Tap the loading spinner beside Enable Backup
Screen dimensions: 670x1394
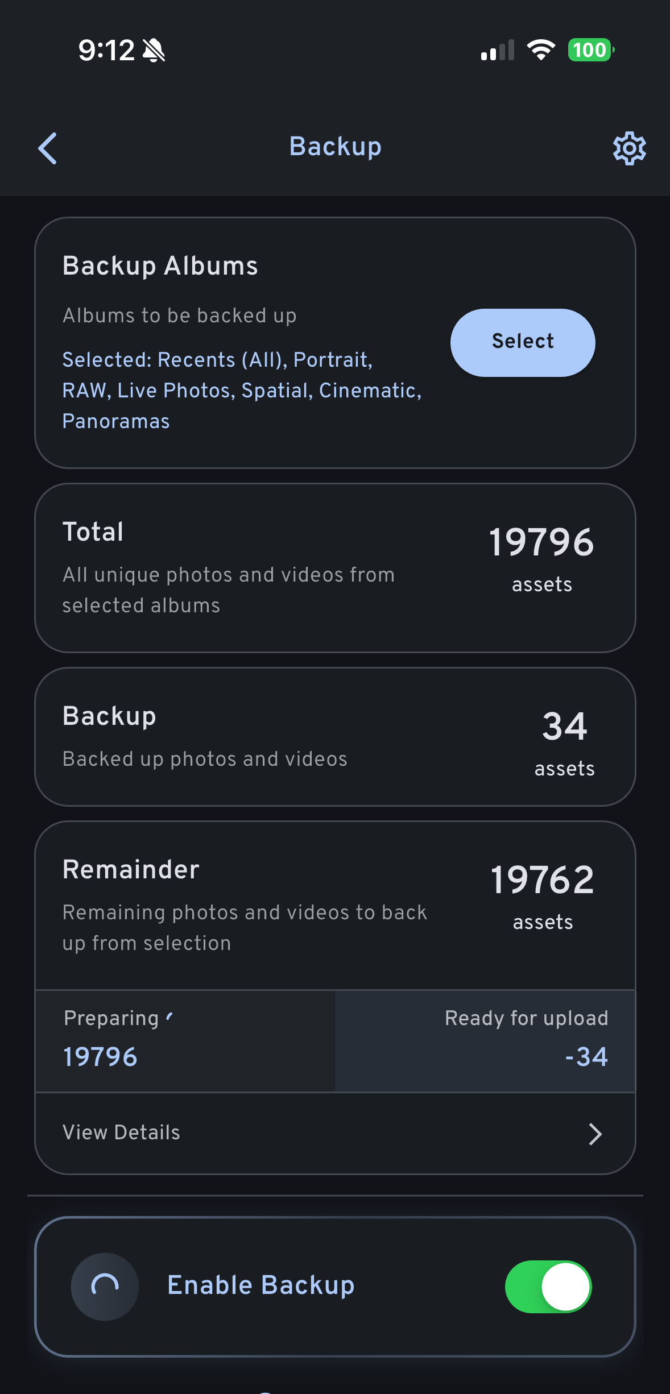pyautogui.click(x=105, y=1286)
